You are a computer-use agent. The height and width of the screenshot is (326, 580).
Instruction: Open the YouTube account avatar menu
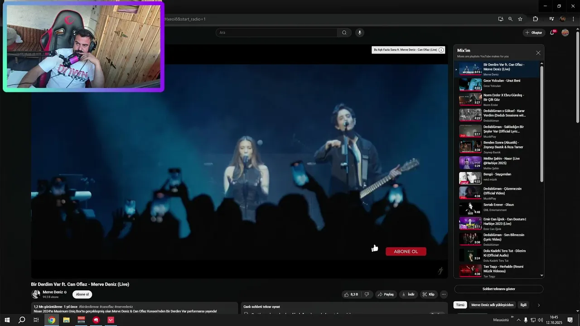pyautogui.click(x=565, y=33)
